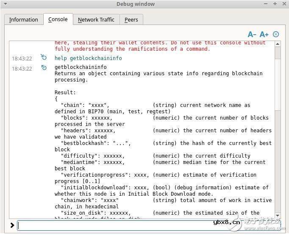The image size is (289, 235).
Task: Close the Debug window
Action: (x=283, y=4)
